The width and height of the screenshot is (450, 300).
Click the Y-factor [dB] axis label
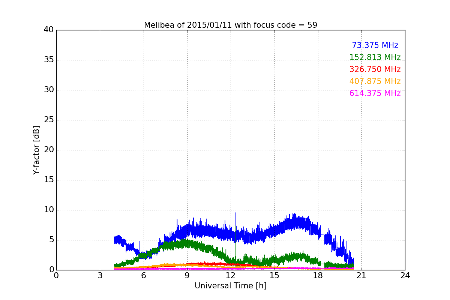pos(36,150)
